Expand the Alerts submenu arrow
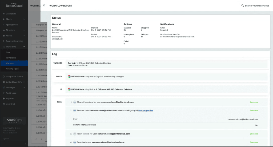Image resolution: width=273 pixels, height=147 pixels. (x=24, y=19)
